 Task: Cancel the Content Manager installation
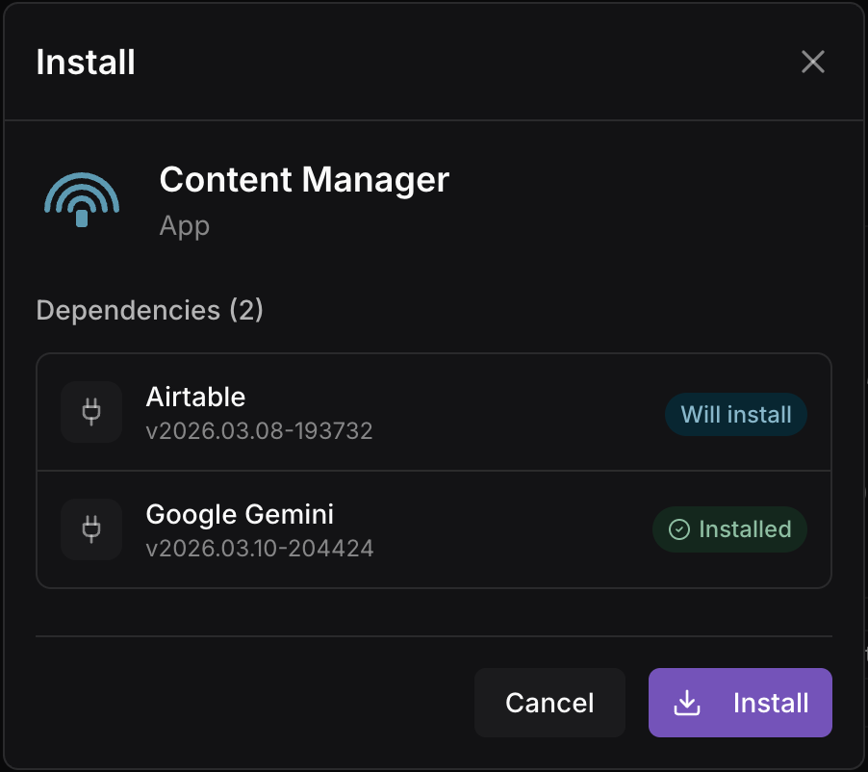[x=549, y=703]
